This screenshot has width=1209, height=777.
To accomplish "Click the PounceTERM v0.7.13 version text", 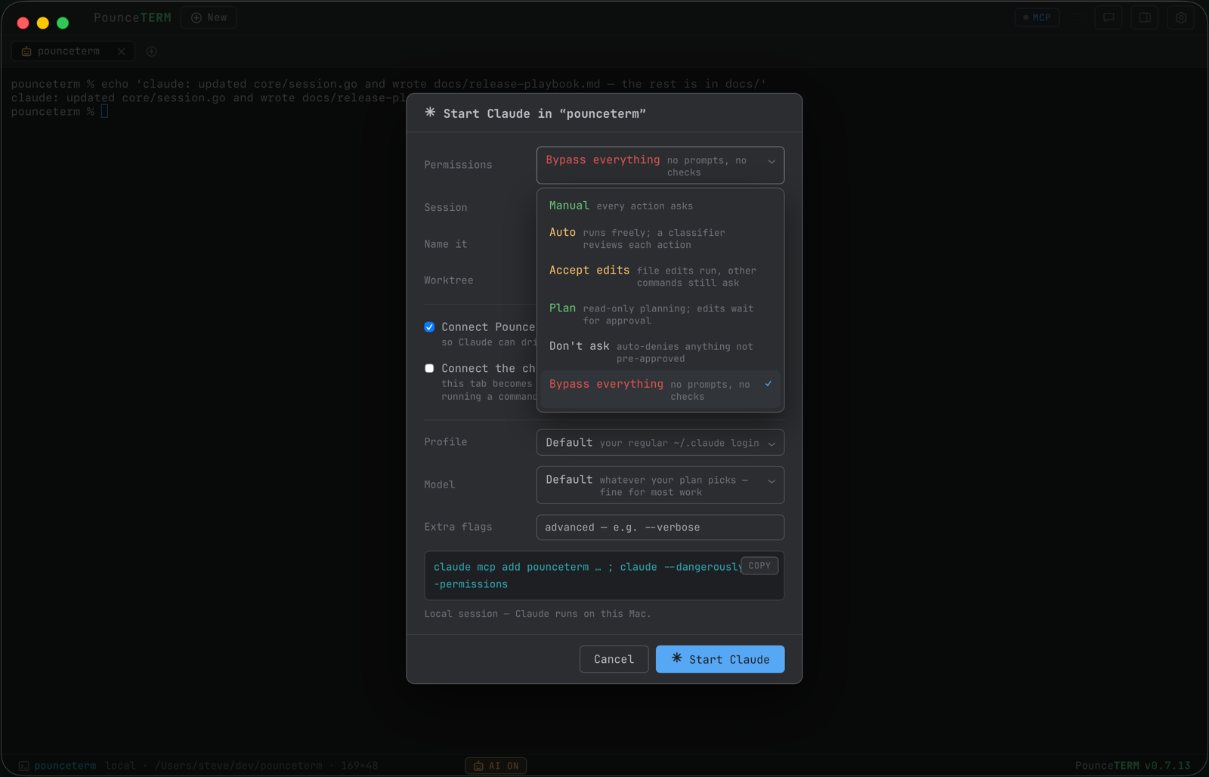I will (x=1133, y=766).
